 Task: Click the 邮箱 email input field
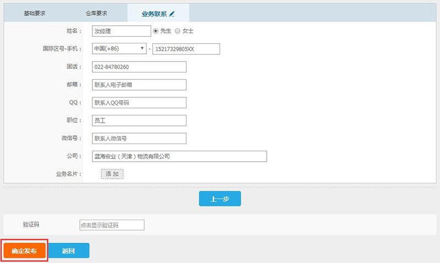coord(139,85)
